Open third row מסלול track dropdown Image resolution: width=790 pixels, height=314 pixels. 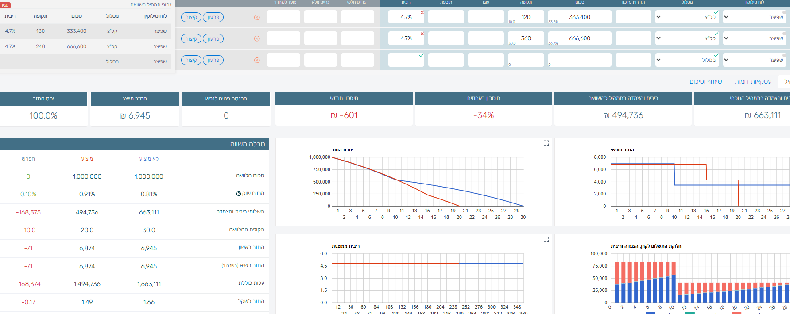pos(686,60)
